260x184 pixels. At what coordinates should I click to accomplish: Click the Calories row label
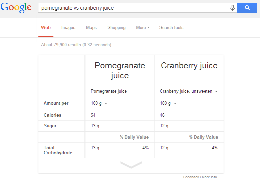click(52, 115)
